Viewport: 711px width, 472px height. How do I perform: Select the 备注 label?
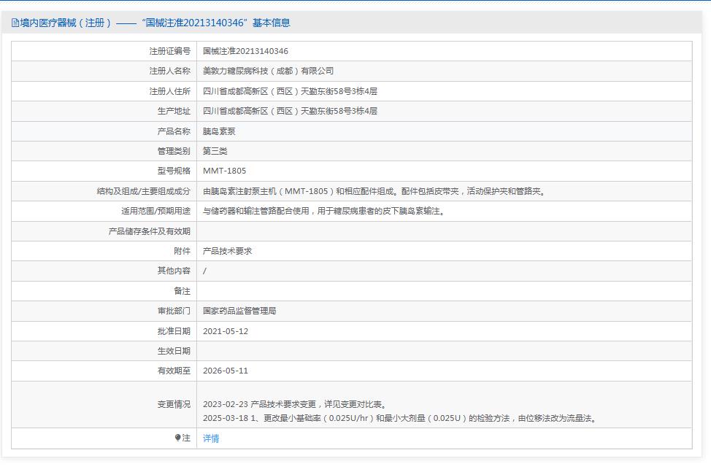point(182,291)
